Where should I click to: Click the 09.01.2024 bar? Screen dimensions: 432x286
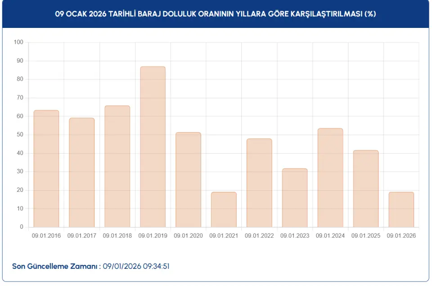tap(330, 178)
